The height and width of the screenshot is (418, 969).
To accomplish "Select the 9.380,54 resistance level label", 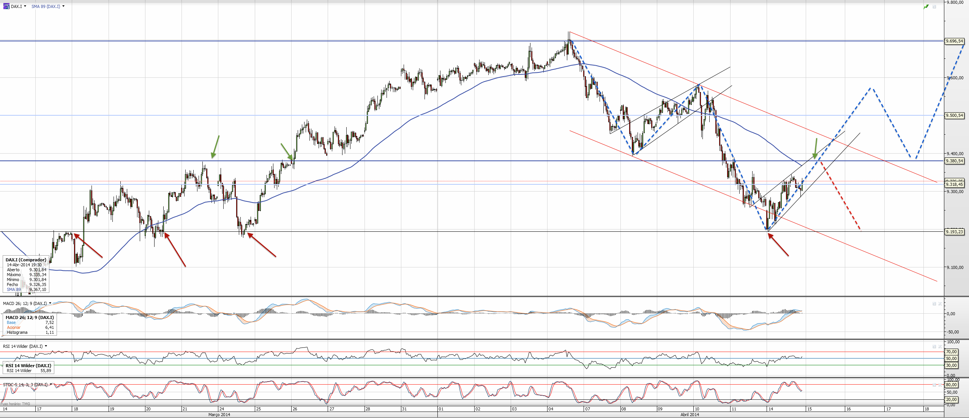I will (955, 161).
